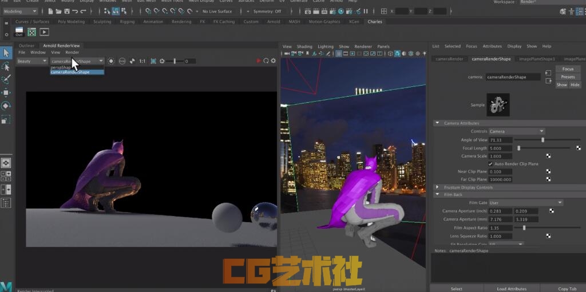Select the arrow Select tool in the toolbox

(6, 53)
